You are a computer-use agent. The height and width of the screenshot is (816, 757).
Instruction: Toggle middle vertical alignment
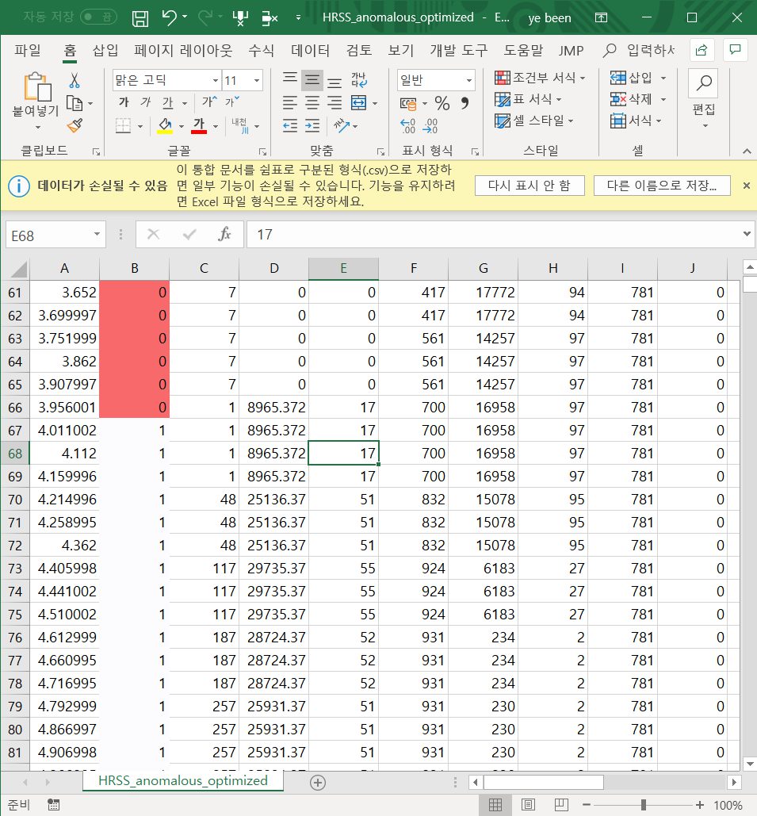point(312,80)
